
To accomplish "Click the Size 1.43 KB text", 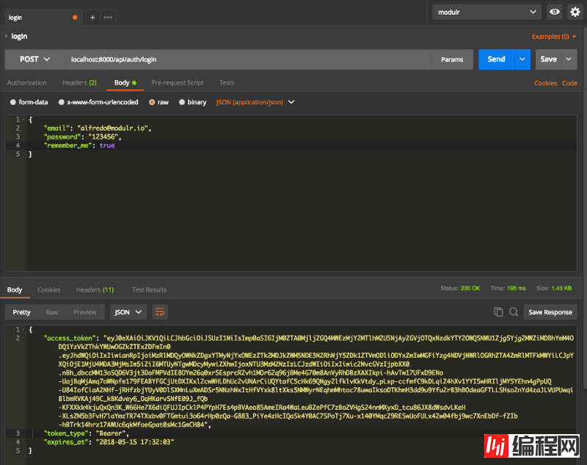I will click(x=554, y=288).
